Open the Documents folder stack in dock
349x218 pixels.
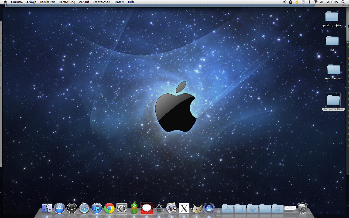240,208
